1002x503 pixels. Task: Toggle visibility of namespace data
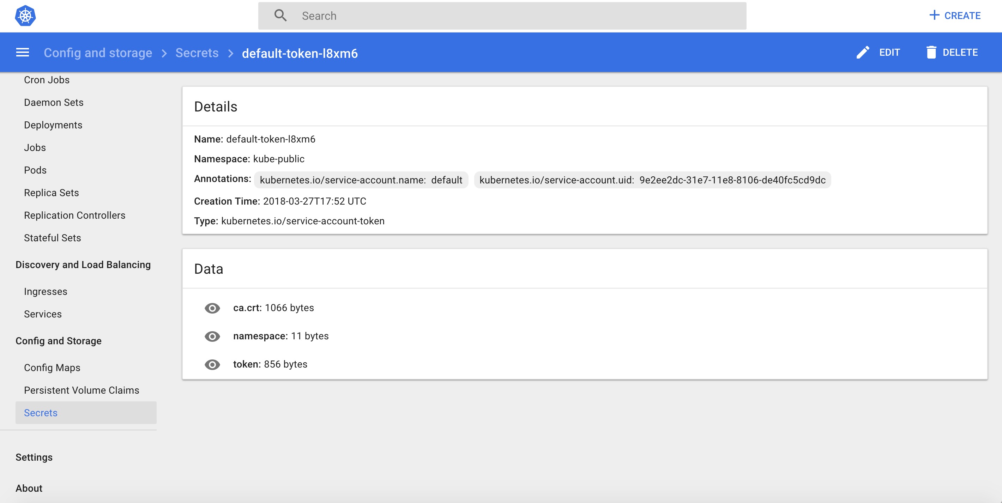[212, 335]
